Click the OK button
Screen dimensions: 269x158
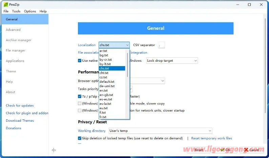pos(225,150)
